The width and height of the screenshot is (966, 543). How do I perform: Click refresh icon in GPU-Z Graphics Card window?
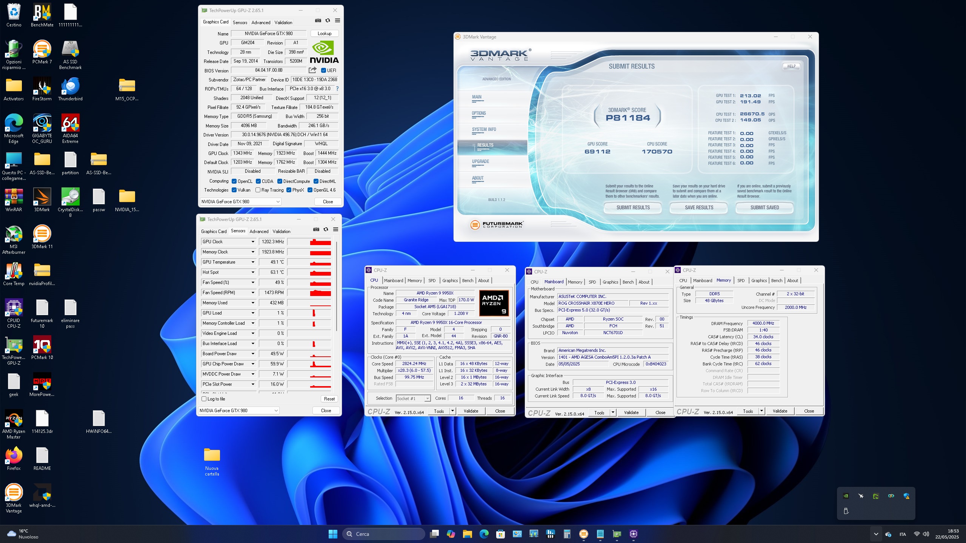[x=328, y=21]
